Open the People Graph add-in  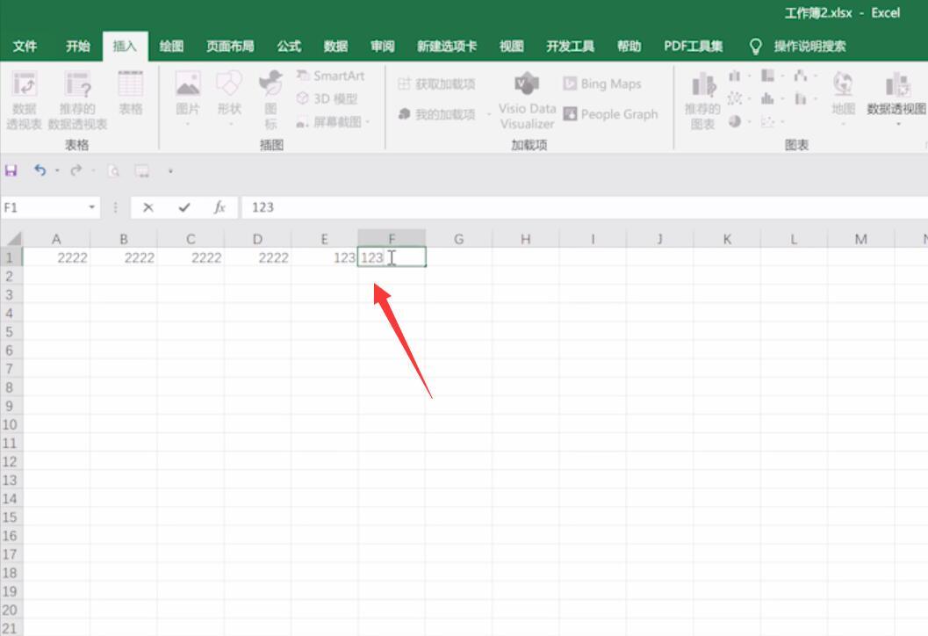coord(610,113)
